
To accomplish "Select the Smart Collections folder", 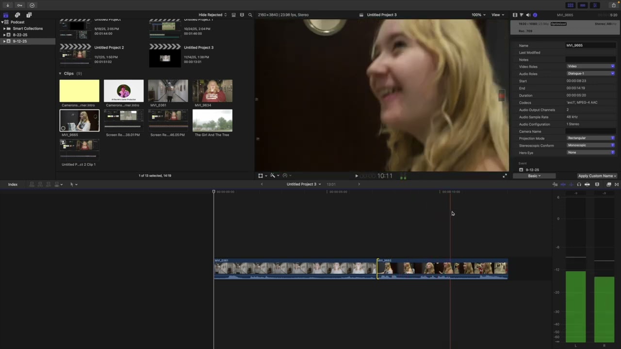I will [x=28, y=29].
